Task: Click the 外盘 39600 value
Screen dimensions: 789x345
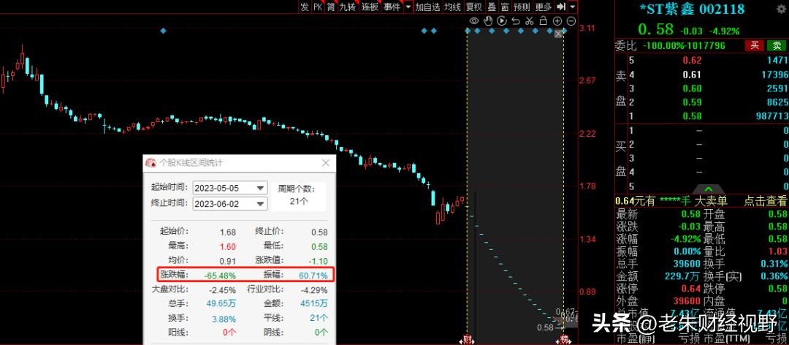Action: click(686, 301)
